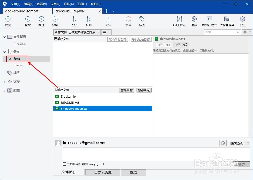This screenshot has height=180, width=253.
Task: Open the 操作(A) menu
Action: pos(69,4)
